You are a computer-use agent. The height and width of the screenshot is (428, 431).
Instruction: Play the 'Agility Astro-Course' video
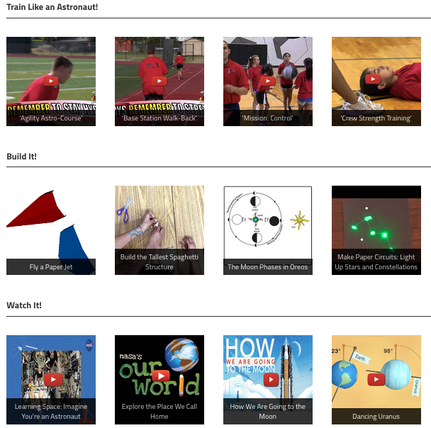51,81
